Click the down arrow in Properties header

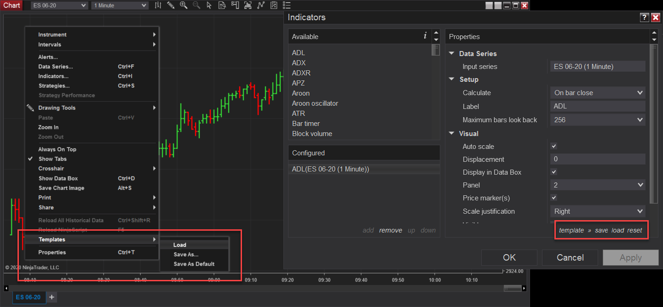point(654,40)
